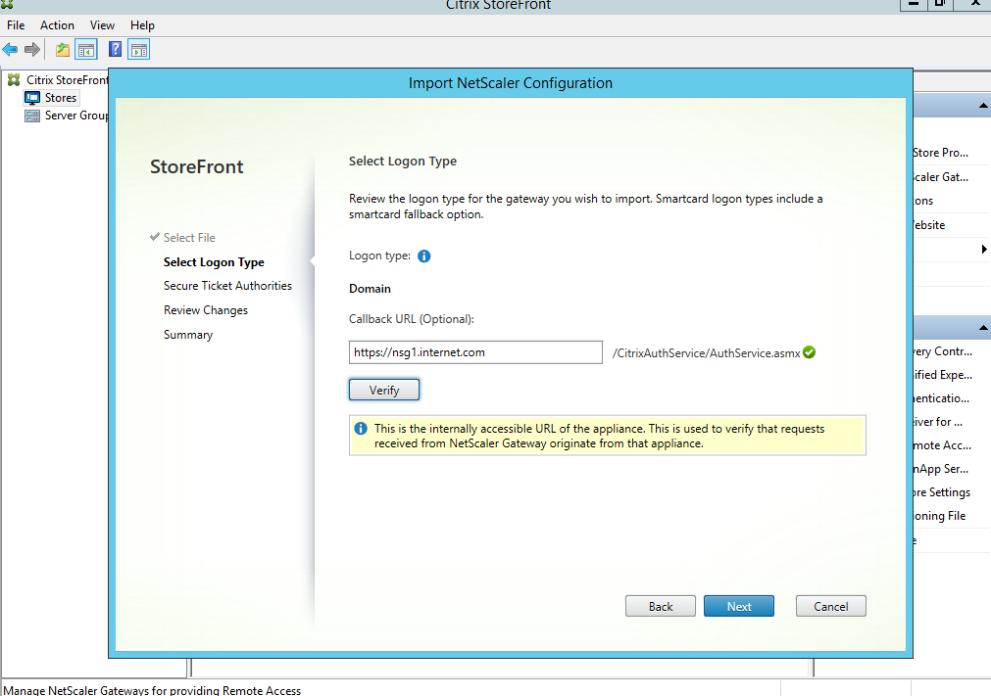This screenshot has height=696, width=991.
Task: Click the Next button
Action: [738, 606]
